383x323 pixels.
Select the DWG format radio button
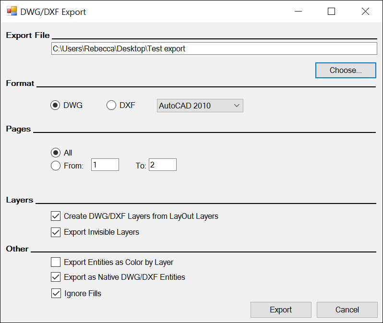(x=56, y=106)
